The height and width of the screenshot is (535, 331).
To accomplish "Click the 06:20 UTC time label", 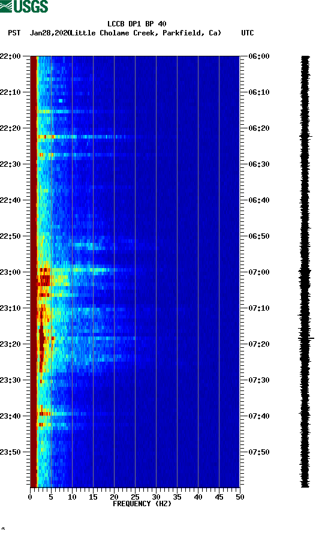I will point(259,128).
